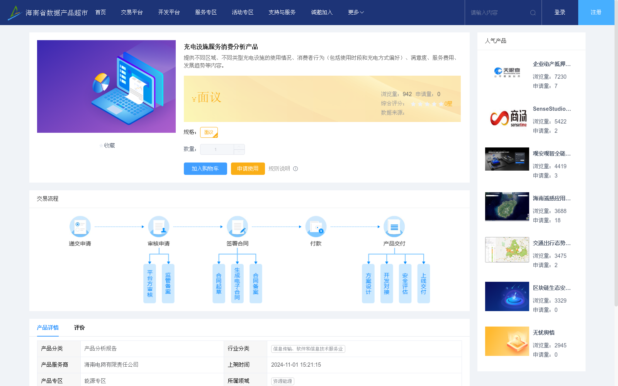This screenshot has width=618, height=386.
Task: Click the 签署合同 step icon
Action: 237,227
